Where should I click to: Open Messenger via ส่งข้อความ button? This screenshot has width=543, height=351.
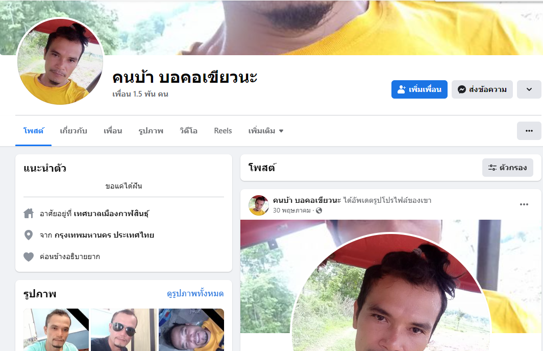[x=482, y=89]
